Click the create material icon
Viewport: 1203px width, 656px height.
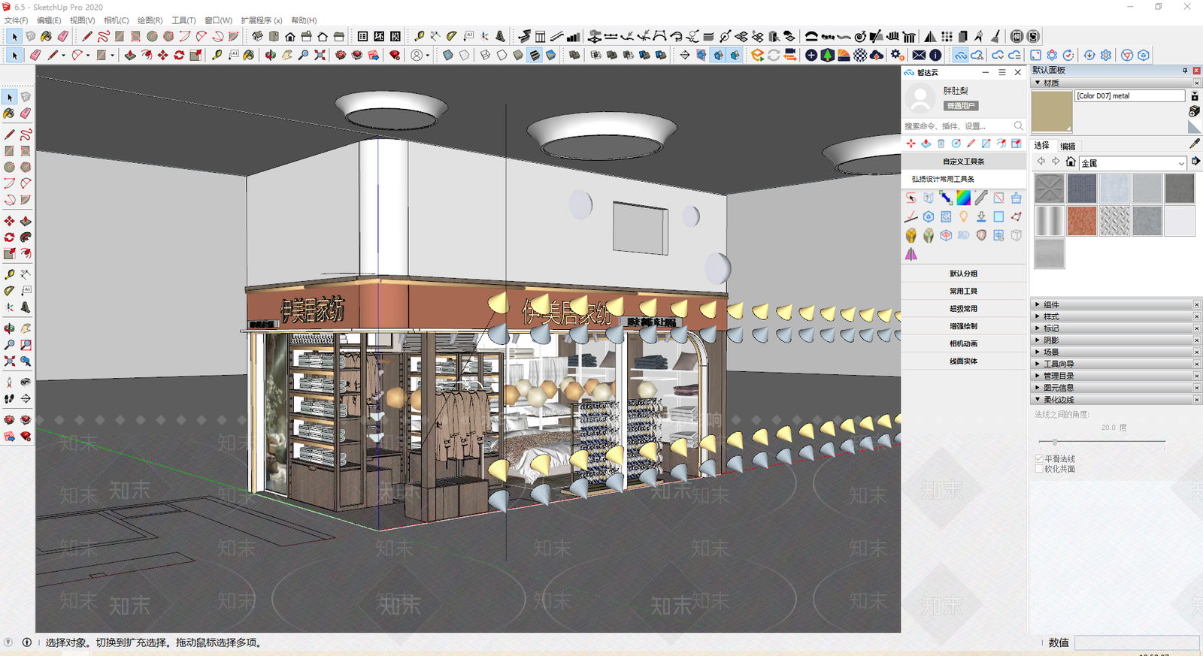(1194, 111)
